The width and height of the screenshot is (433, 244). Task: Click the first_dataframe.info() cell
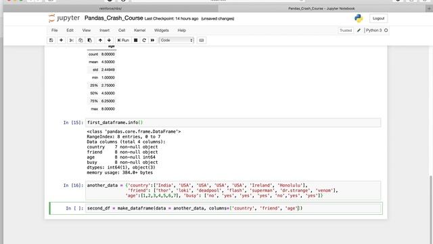[233, 123]
